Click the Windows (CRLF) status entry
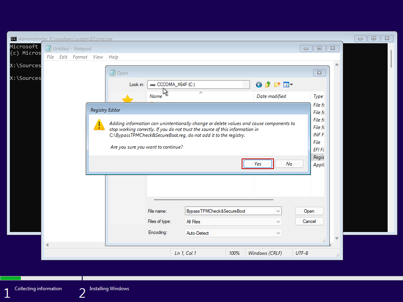Screen dimensions: 403x302 (x=265, y=253)
